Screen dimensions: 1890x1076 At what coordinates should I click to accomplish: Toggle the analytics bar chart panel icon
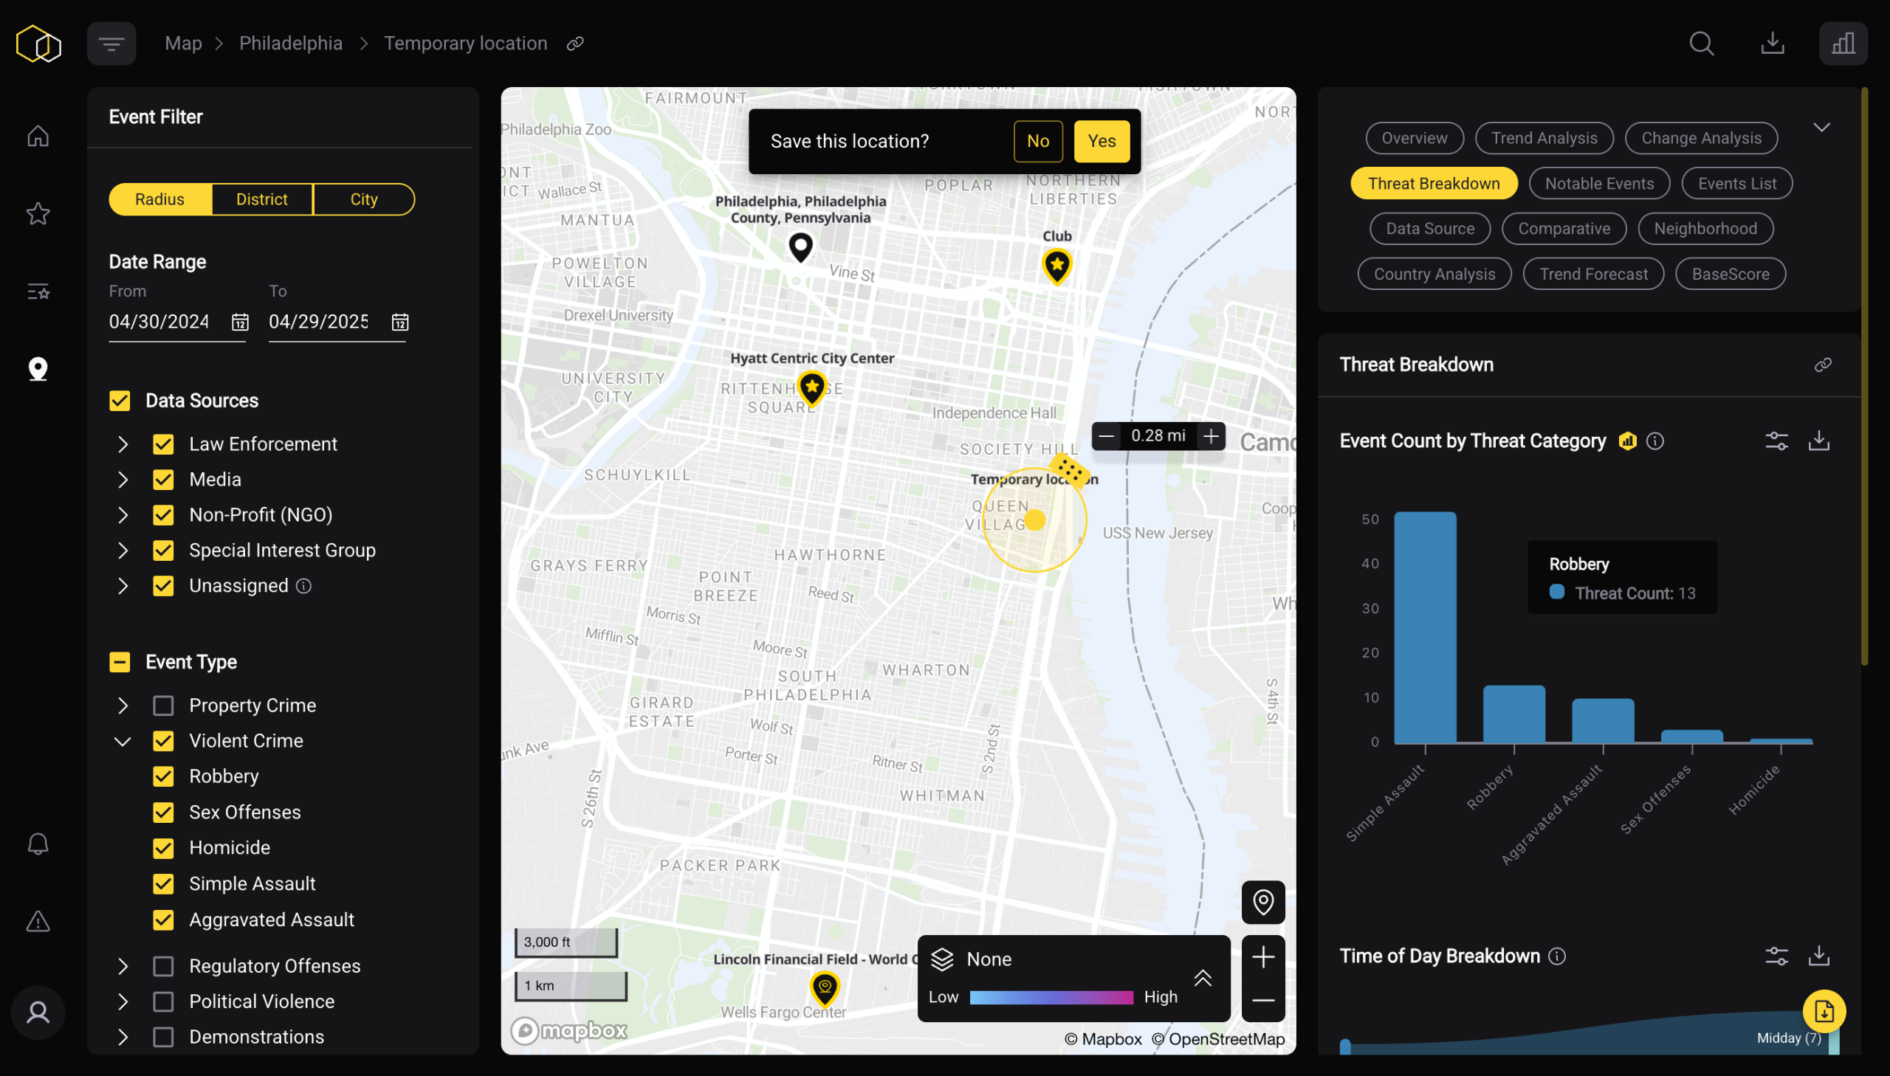[1843, 44]
